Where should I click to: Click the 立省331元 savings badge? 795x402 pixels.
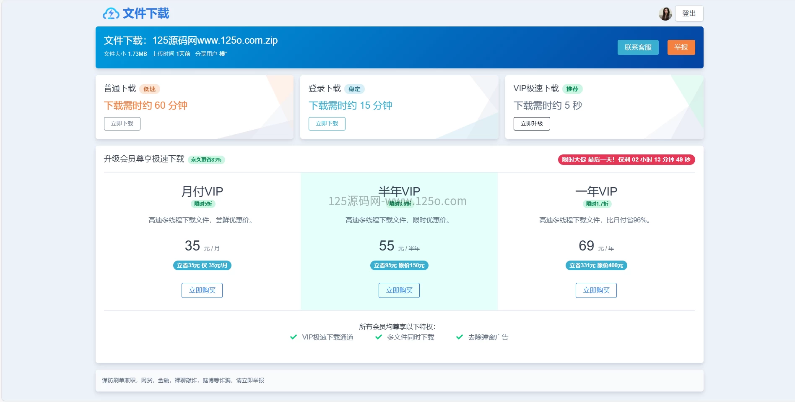(x=596, y=265)
